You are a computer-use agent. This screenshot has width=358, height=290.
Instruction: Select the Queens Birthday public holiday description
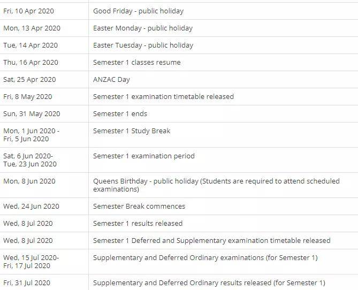216,185
